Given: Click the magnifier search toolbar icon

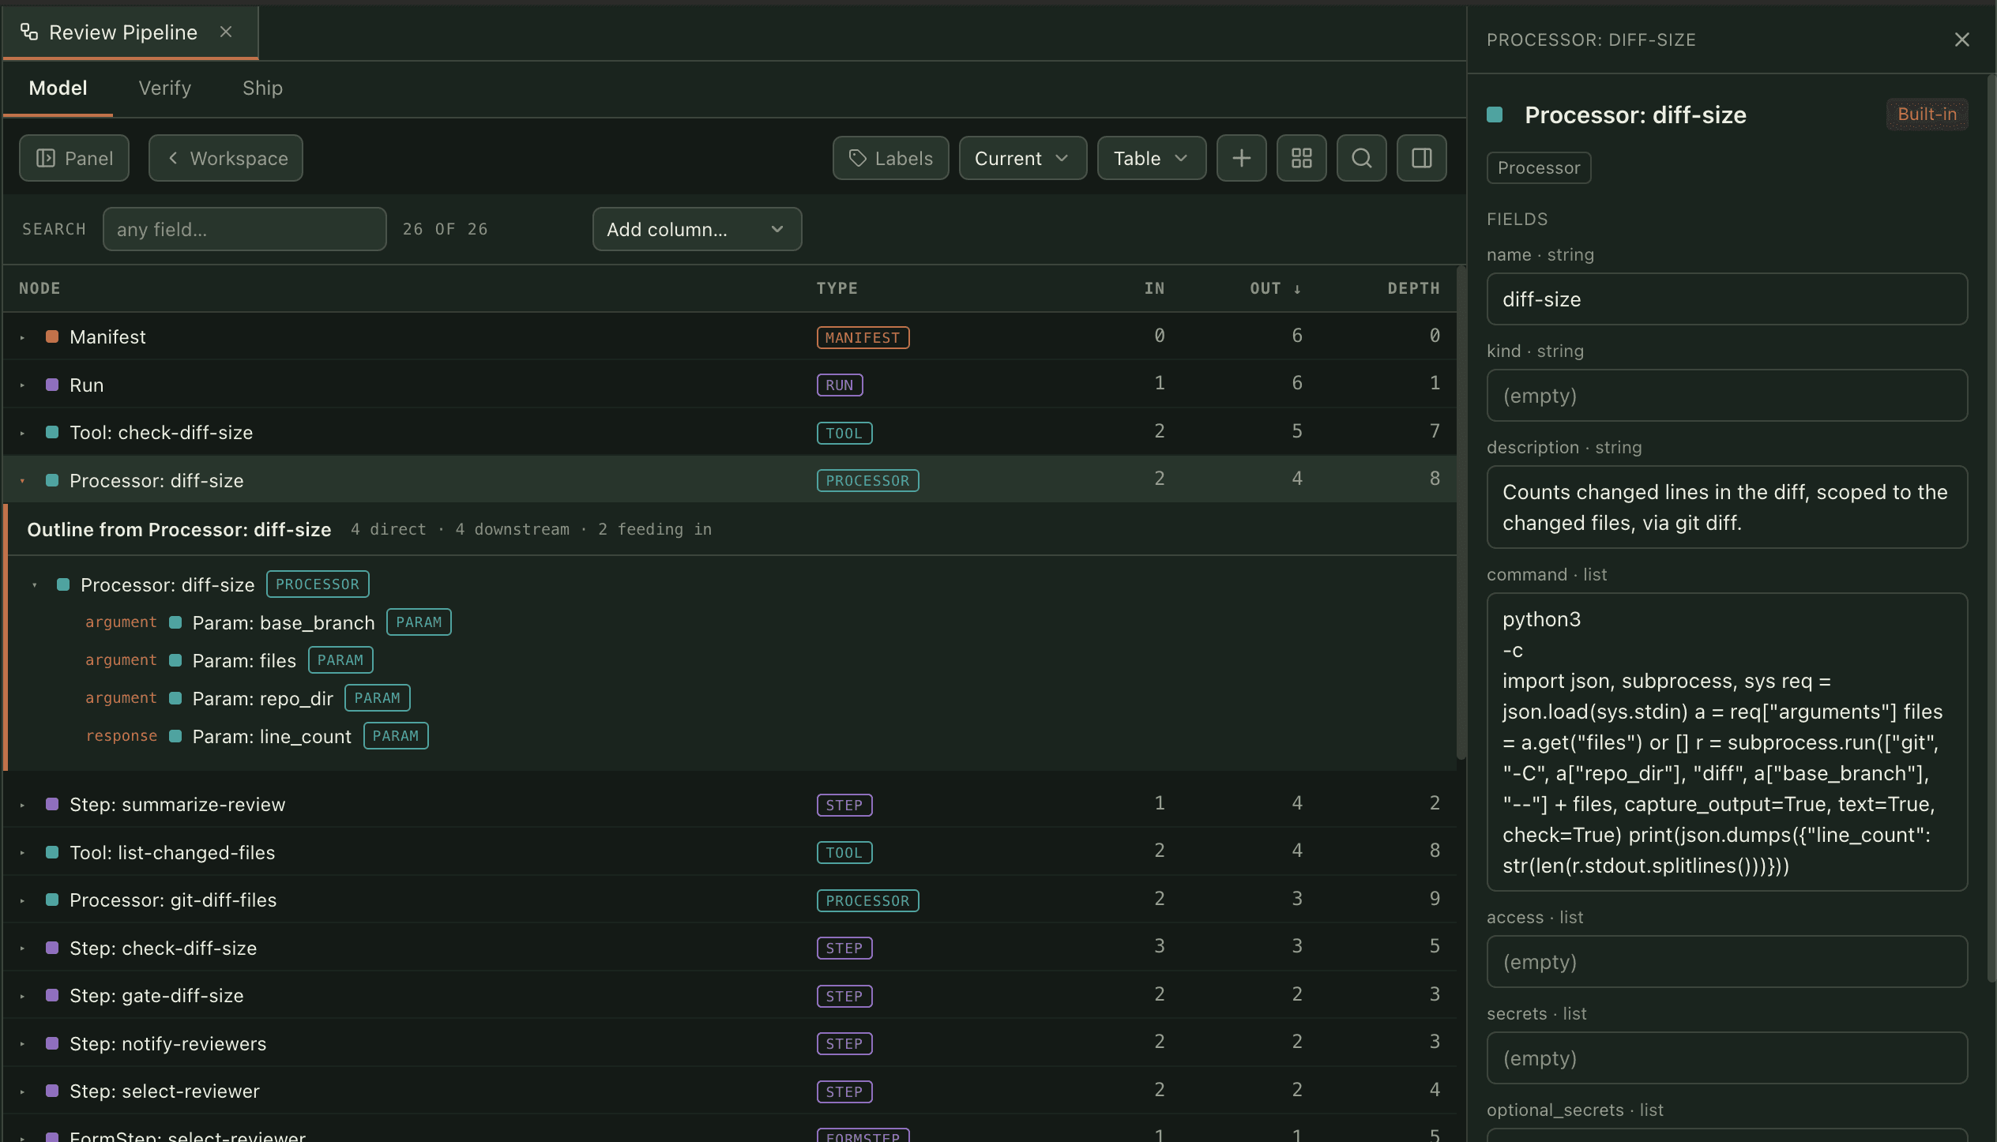Looking at the screenshot, I should 1361,158.
